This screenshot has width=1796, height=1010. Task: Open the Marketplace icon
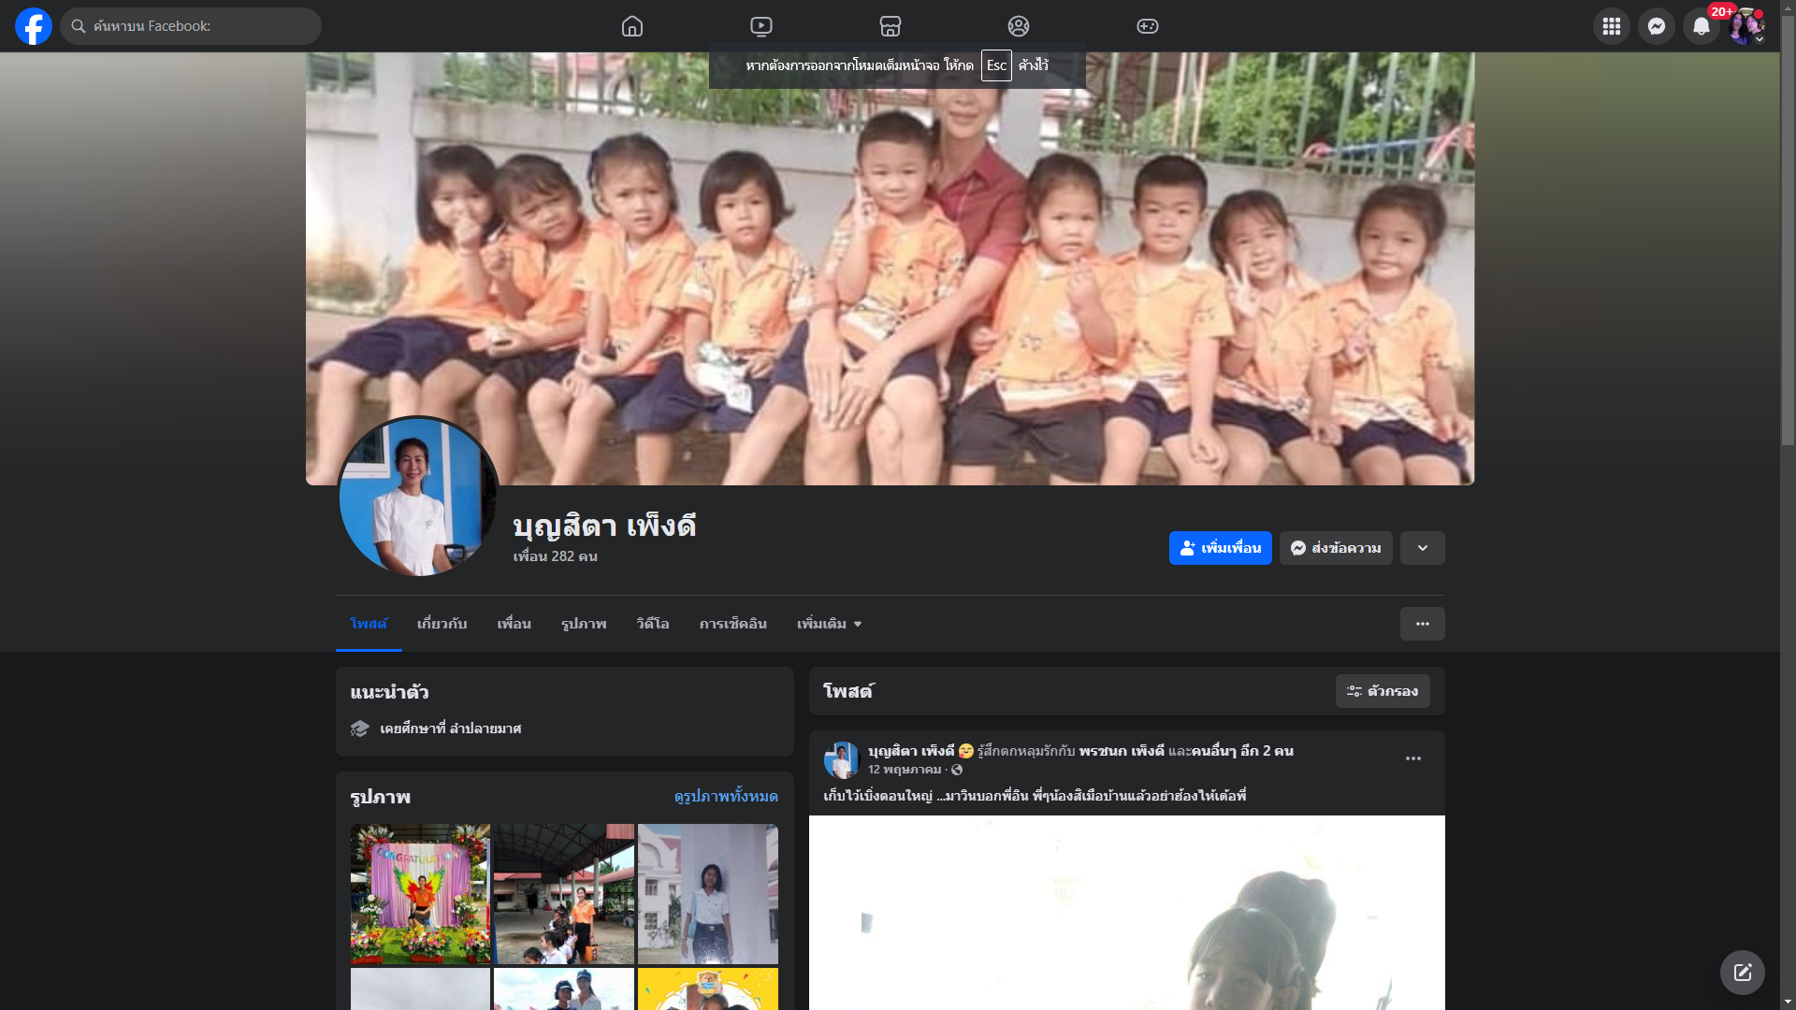click(x=891, y=26)
